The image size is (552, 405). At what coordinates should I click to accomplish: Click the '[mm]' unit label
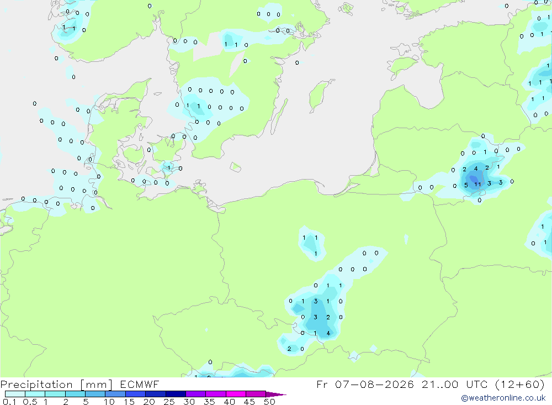[x=97, y=385]
